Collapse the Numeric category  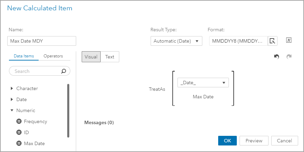[12, 110]
